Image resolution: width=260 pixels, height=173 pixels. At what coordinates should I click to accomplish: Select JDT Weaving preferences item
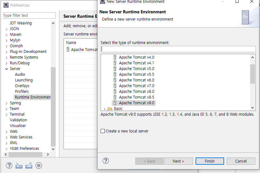[21, 23]
